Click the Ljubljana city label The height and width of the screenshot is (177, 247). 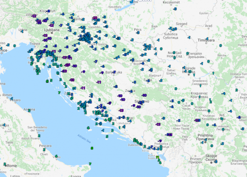(x=52, y=30)
